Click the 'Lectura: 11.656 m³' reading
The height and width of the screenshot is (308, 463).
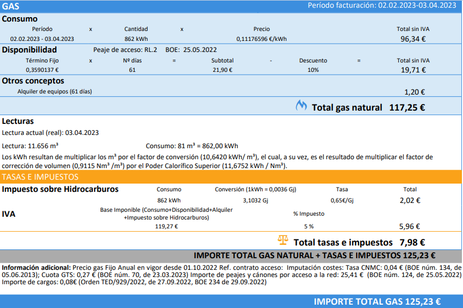coord(30,146)
